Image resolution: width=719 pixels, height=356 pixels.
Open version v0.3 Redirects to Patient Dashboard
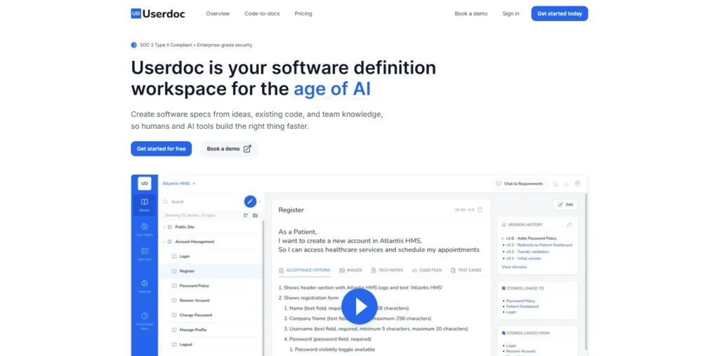(539, 245)
